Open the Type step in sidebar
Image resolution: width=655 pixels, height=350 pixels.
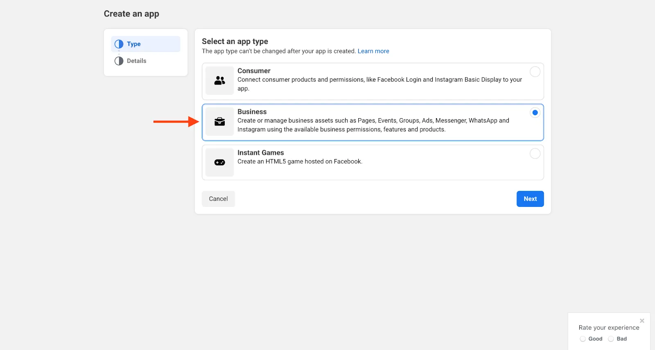click(x=145, y=44)
